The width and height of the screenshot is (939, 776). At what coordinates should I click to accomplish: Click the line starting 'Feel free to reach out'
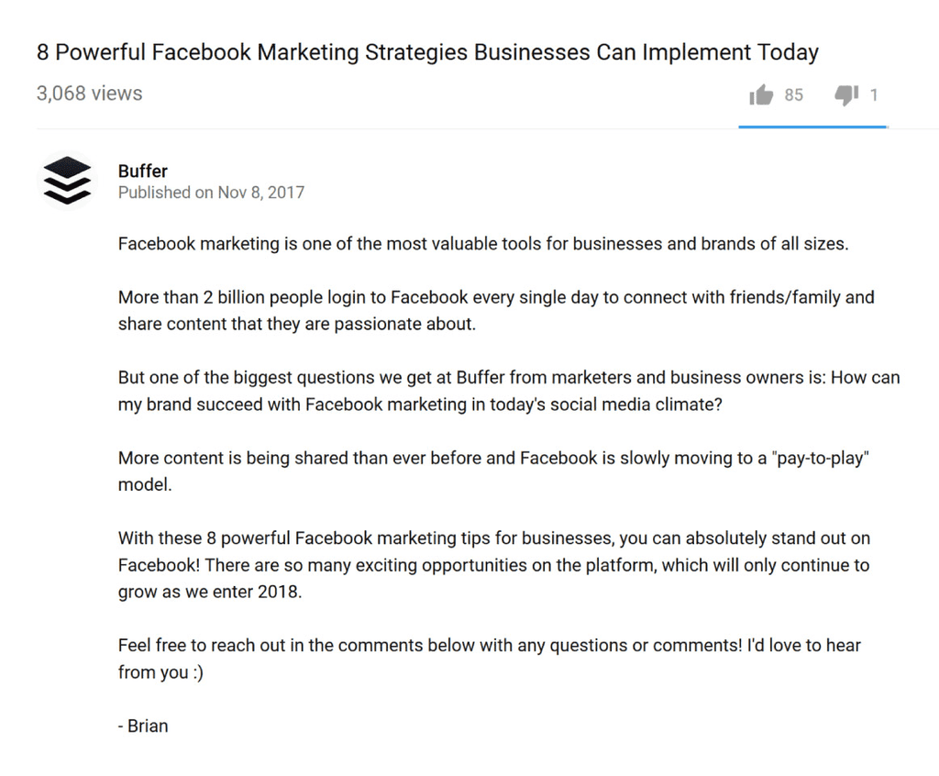[x=490, y=645]
